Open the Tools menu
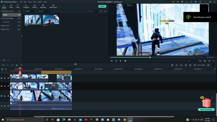 tap(30, 2)
